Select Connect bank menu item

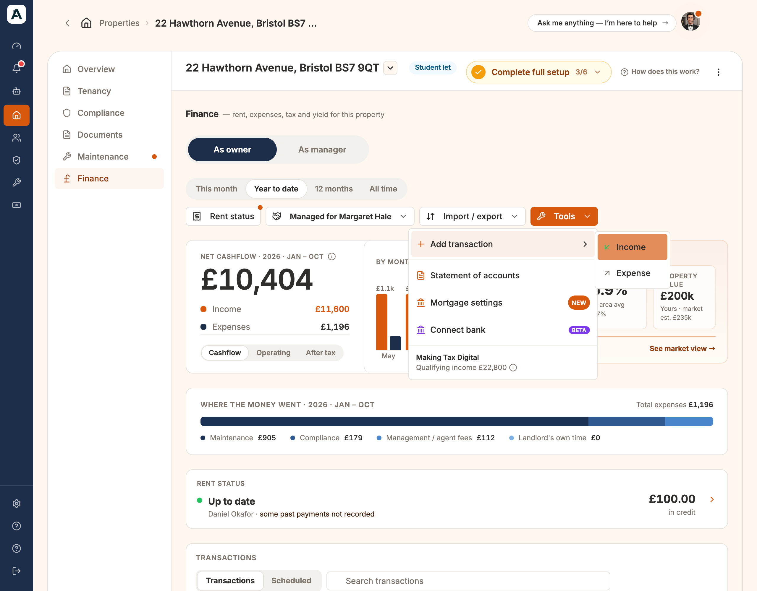point(503,330)
